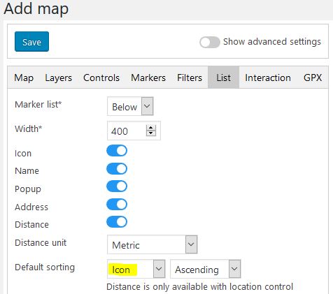Switch to the Layers tab
This screenshot has width=333, height=294.
coord(58,78)
